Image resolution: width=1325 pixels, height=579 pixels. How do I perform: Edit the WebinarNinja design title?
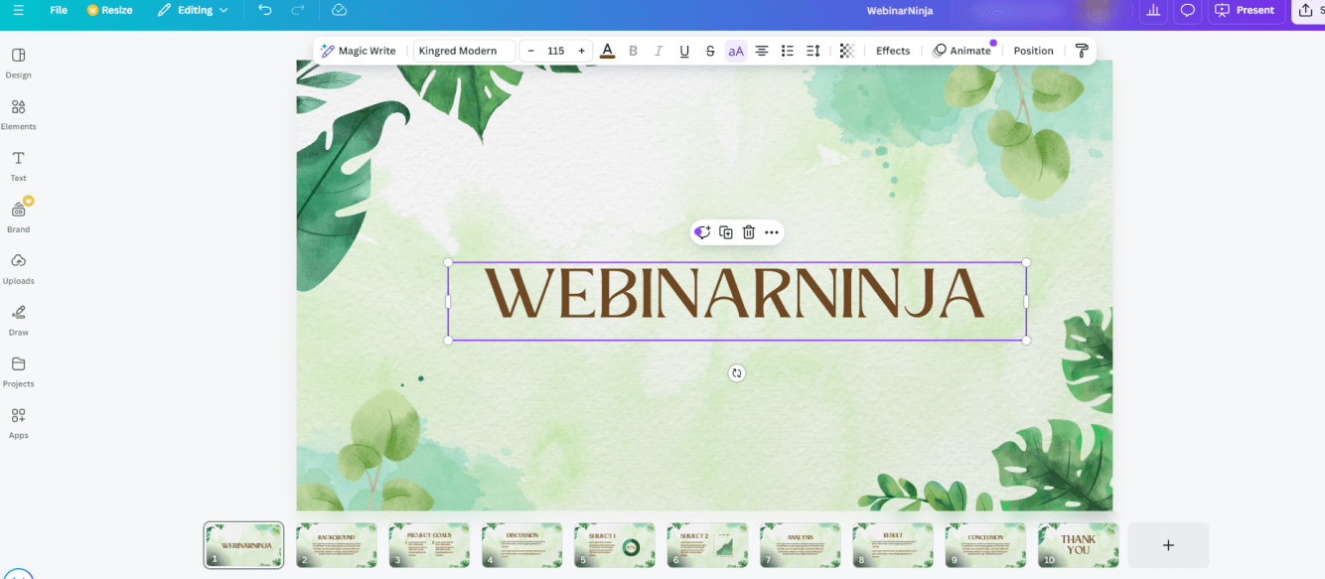point(900,10)
